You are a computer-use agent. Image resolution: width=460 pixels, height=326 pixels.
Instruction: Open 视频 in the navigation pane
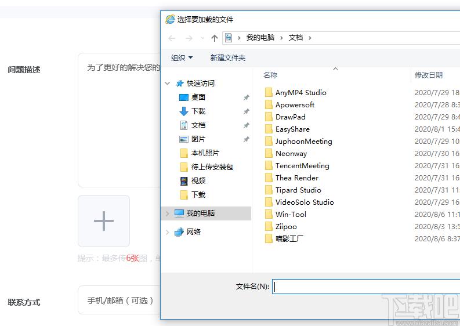point(198,181)
